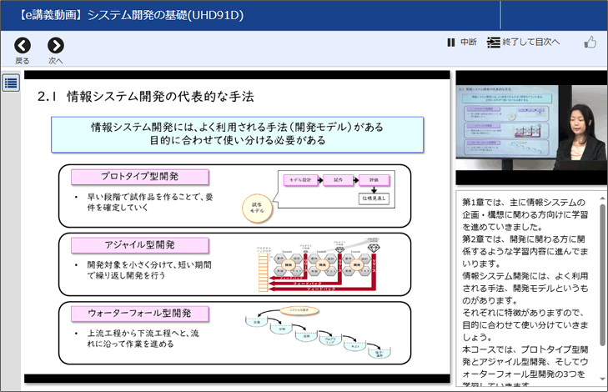Click the transcript line 第2章では、開発に関わる方に関
The height and width of the screenshot is (392, 608).
[524, 239]
